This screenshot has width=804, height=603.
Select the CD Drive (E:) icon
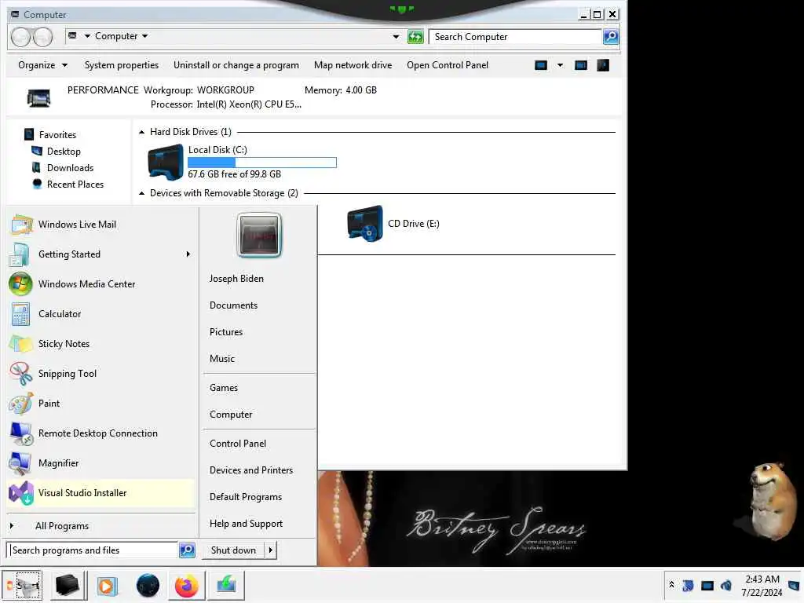click(x=364, y=224)
